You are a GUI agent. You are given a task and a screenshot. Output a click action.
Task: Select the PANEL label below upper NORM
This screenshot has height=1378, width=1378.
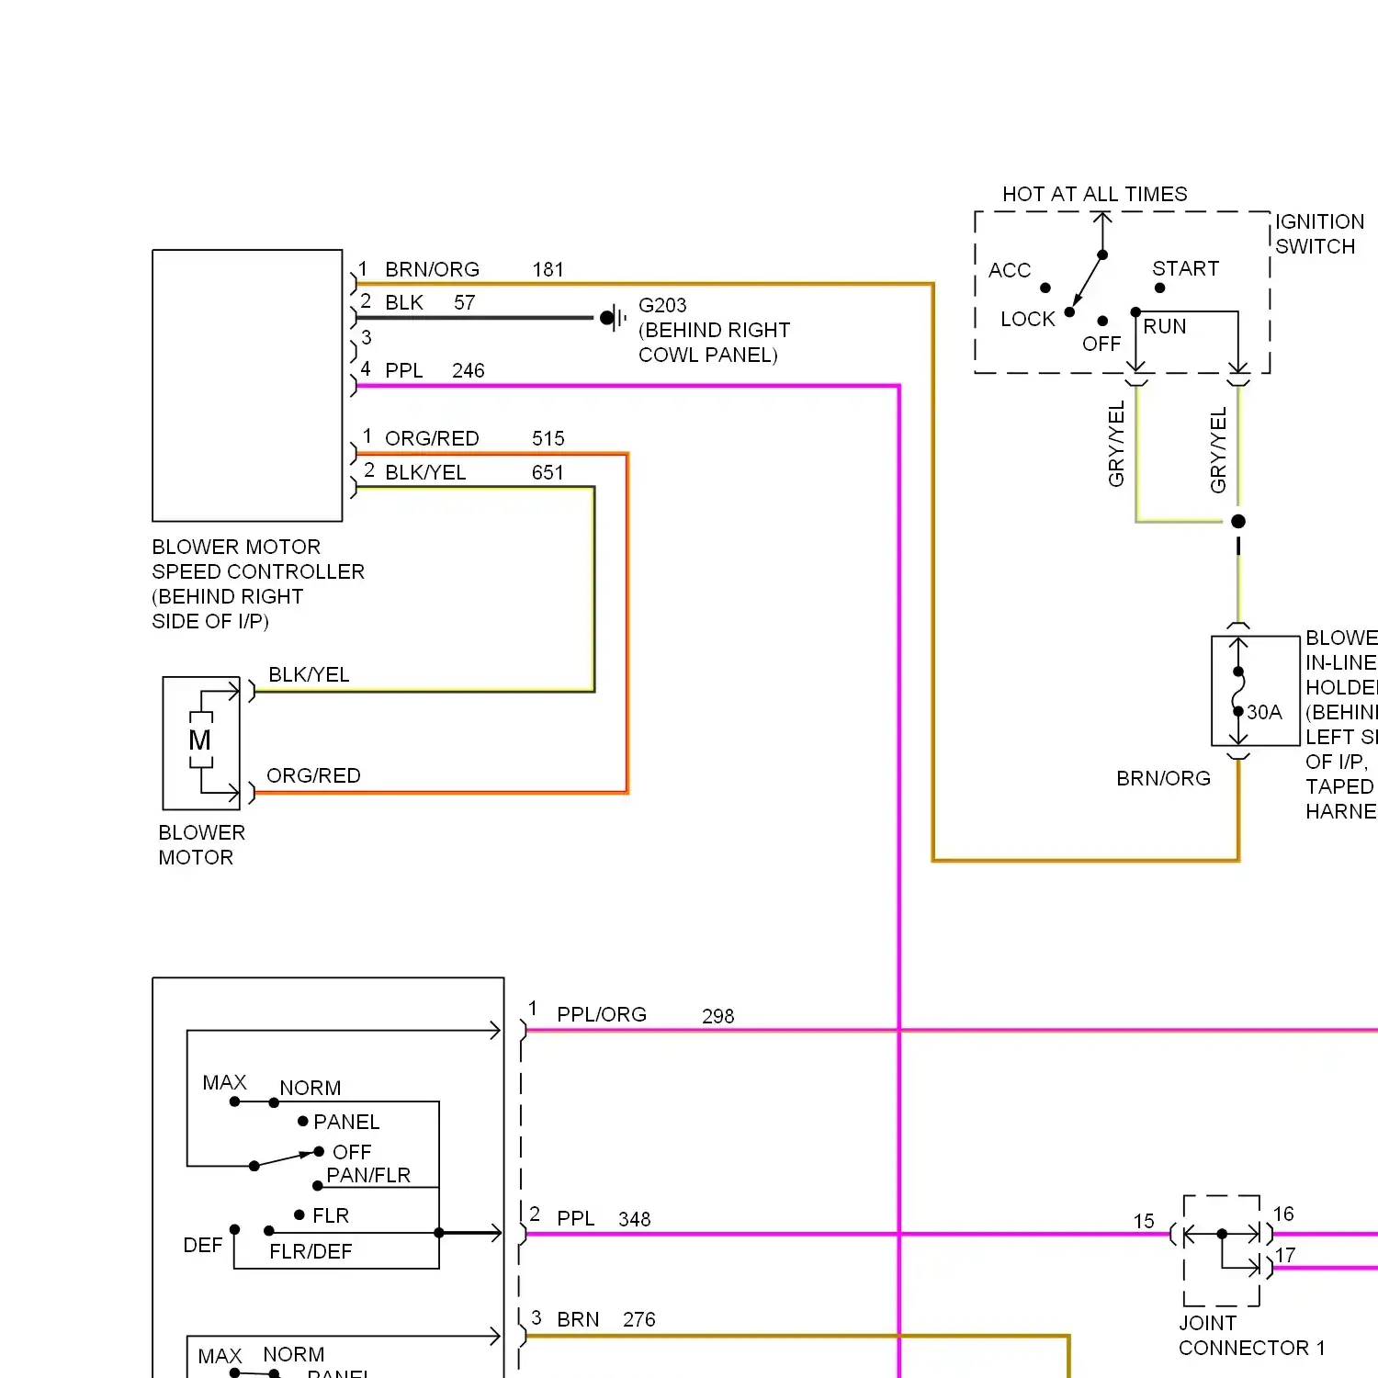click(x=346, y=1122)
